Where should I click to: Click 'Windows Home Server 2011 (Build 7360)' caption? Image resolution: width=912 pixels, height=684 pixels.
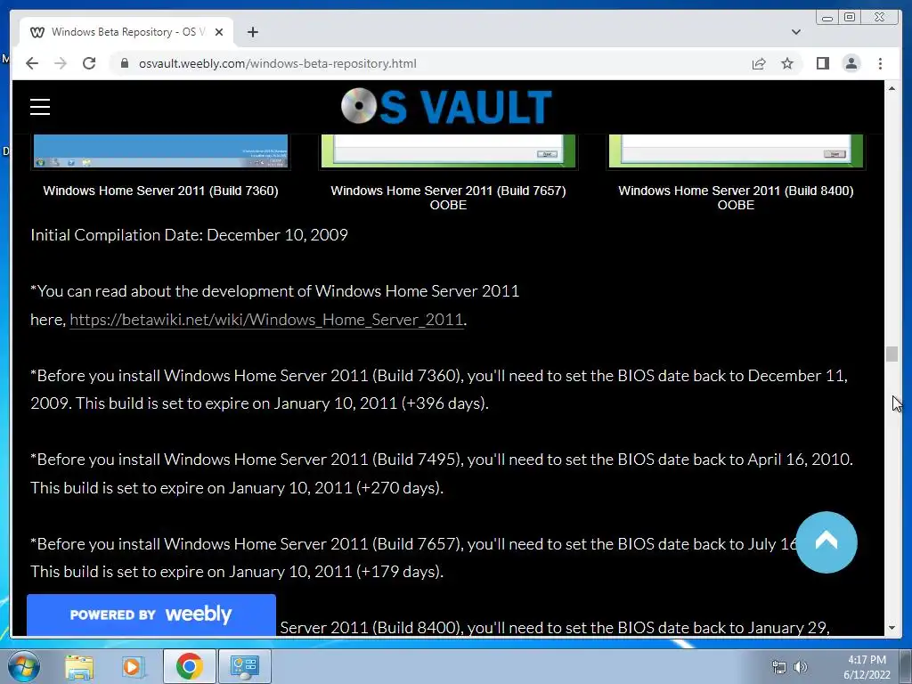(x=160, y=191)
